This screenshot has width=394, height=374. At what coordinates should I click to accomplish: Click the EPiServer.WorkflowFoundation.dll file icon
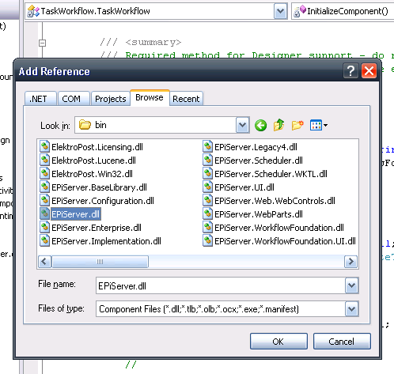pos(207,227)
